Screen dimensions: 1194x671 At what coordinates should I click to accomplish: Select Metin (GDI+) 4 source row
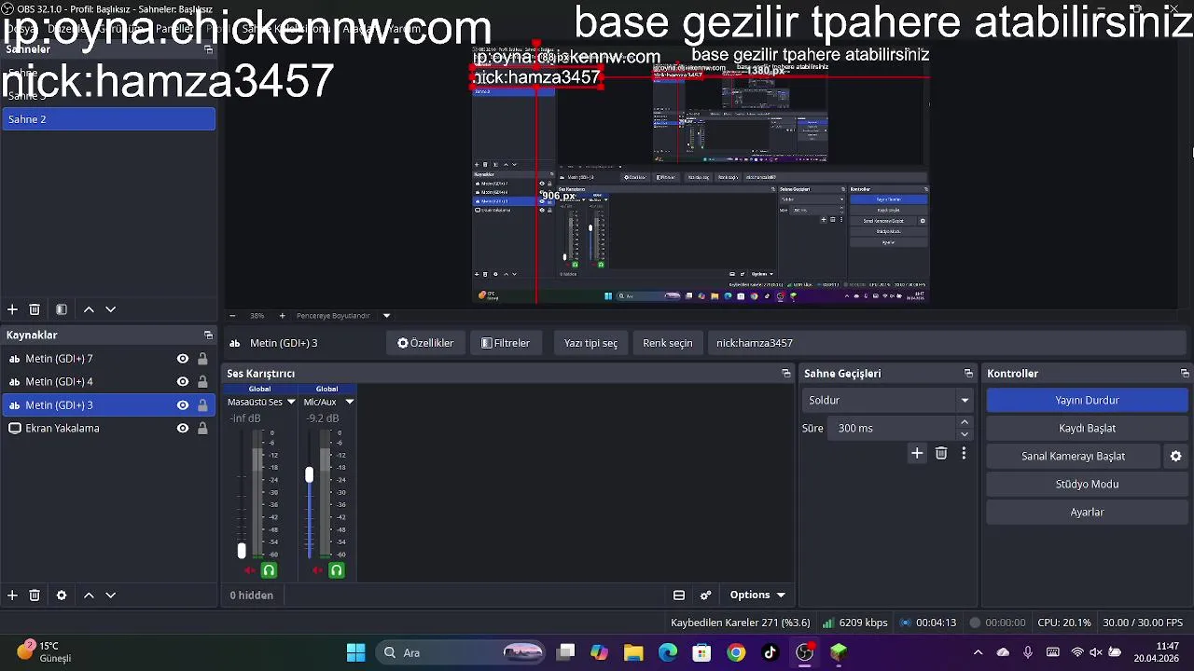(x=108, y=381)
